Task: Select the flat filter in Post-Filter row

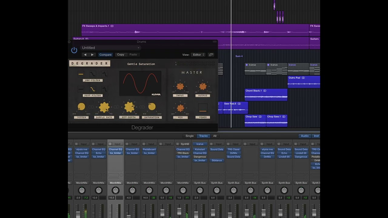Action: [x=81, y=89]
